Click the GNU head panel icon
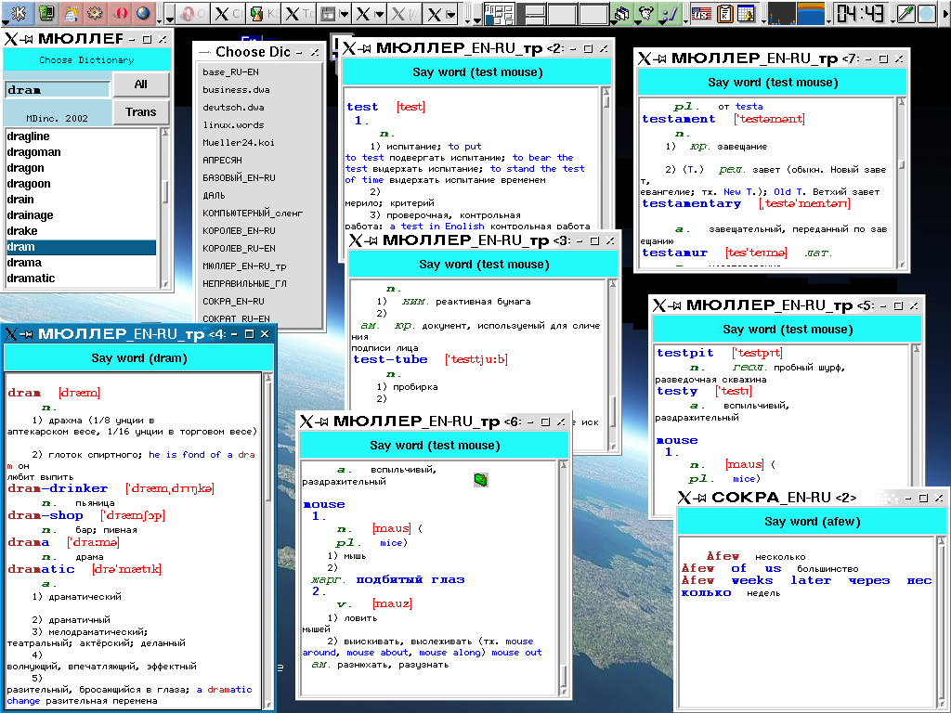The image size is (951, 713). click(x=645, y=12)
